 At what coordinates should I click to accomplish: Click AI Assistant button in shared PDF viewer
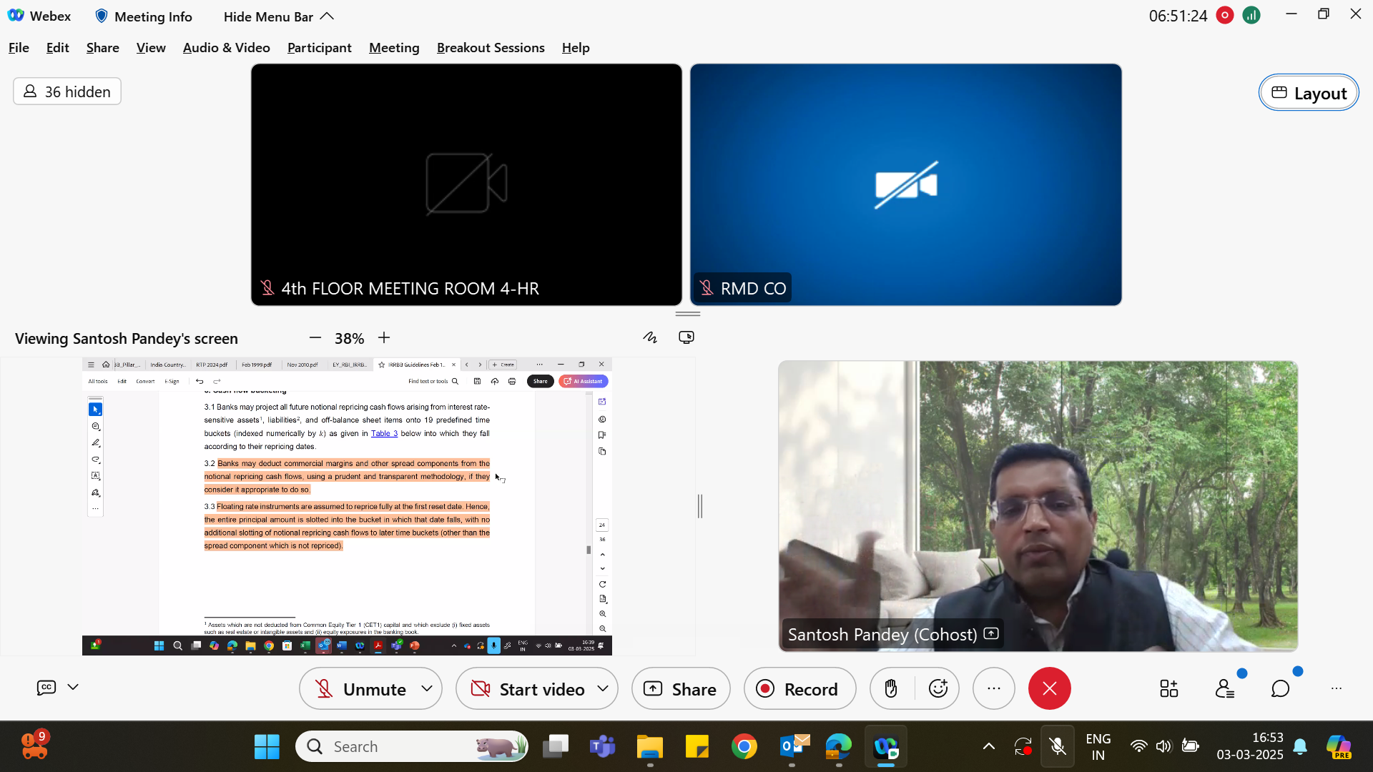point(584,381)
